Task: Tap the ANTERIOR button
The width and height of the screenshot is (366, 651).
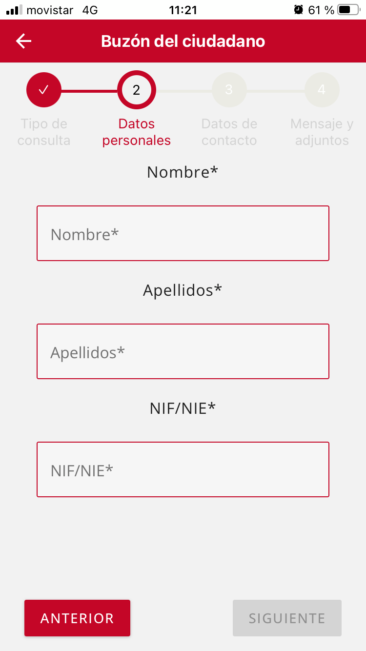Action: pyautogui.click(x=77, y=618)
